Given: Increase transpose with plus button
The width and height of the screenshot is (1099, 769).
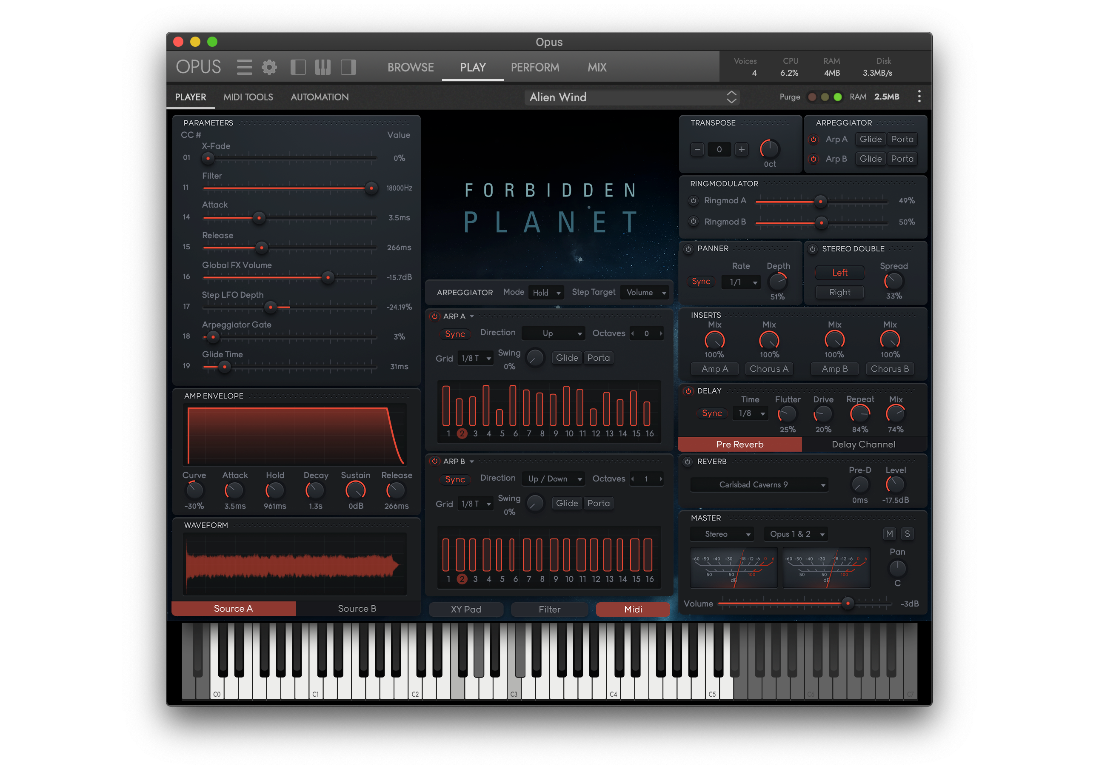Looking at the screenshot, I should (x=742, y=149).
